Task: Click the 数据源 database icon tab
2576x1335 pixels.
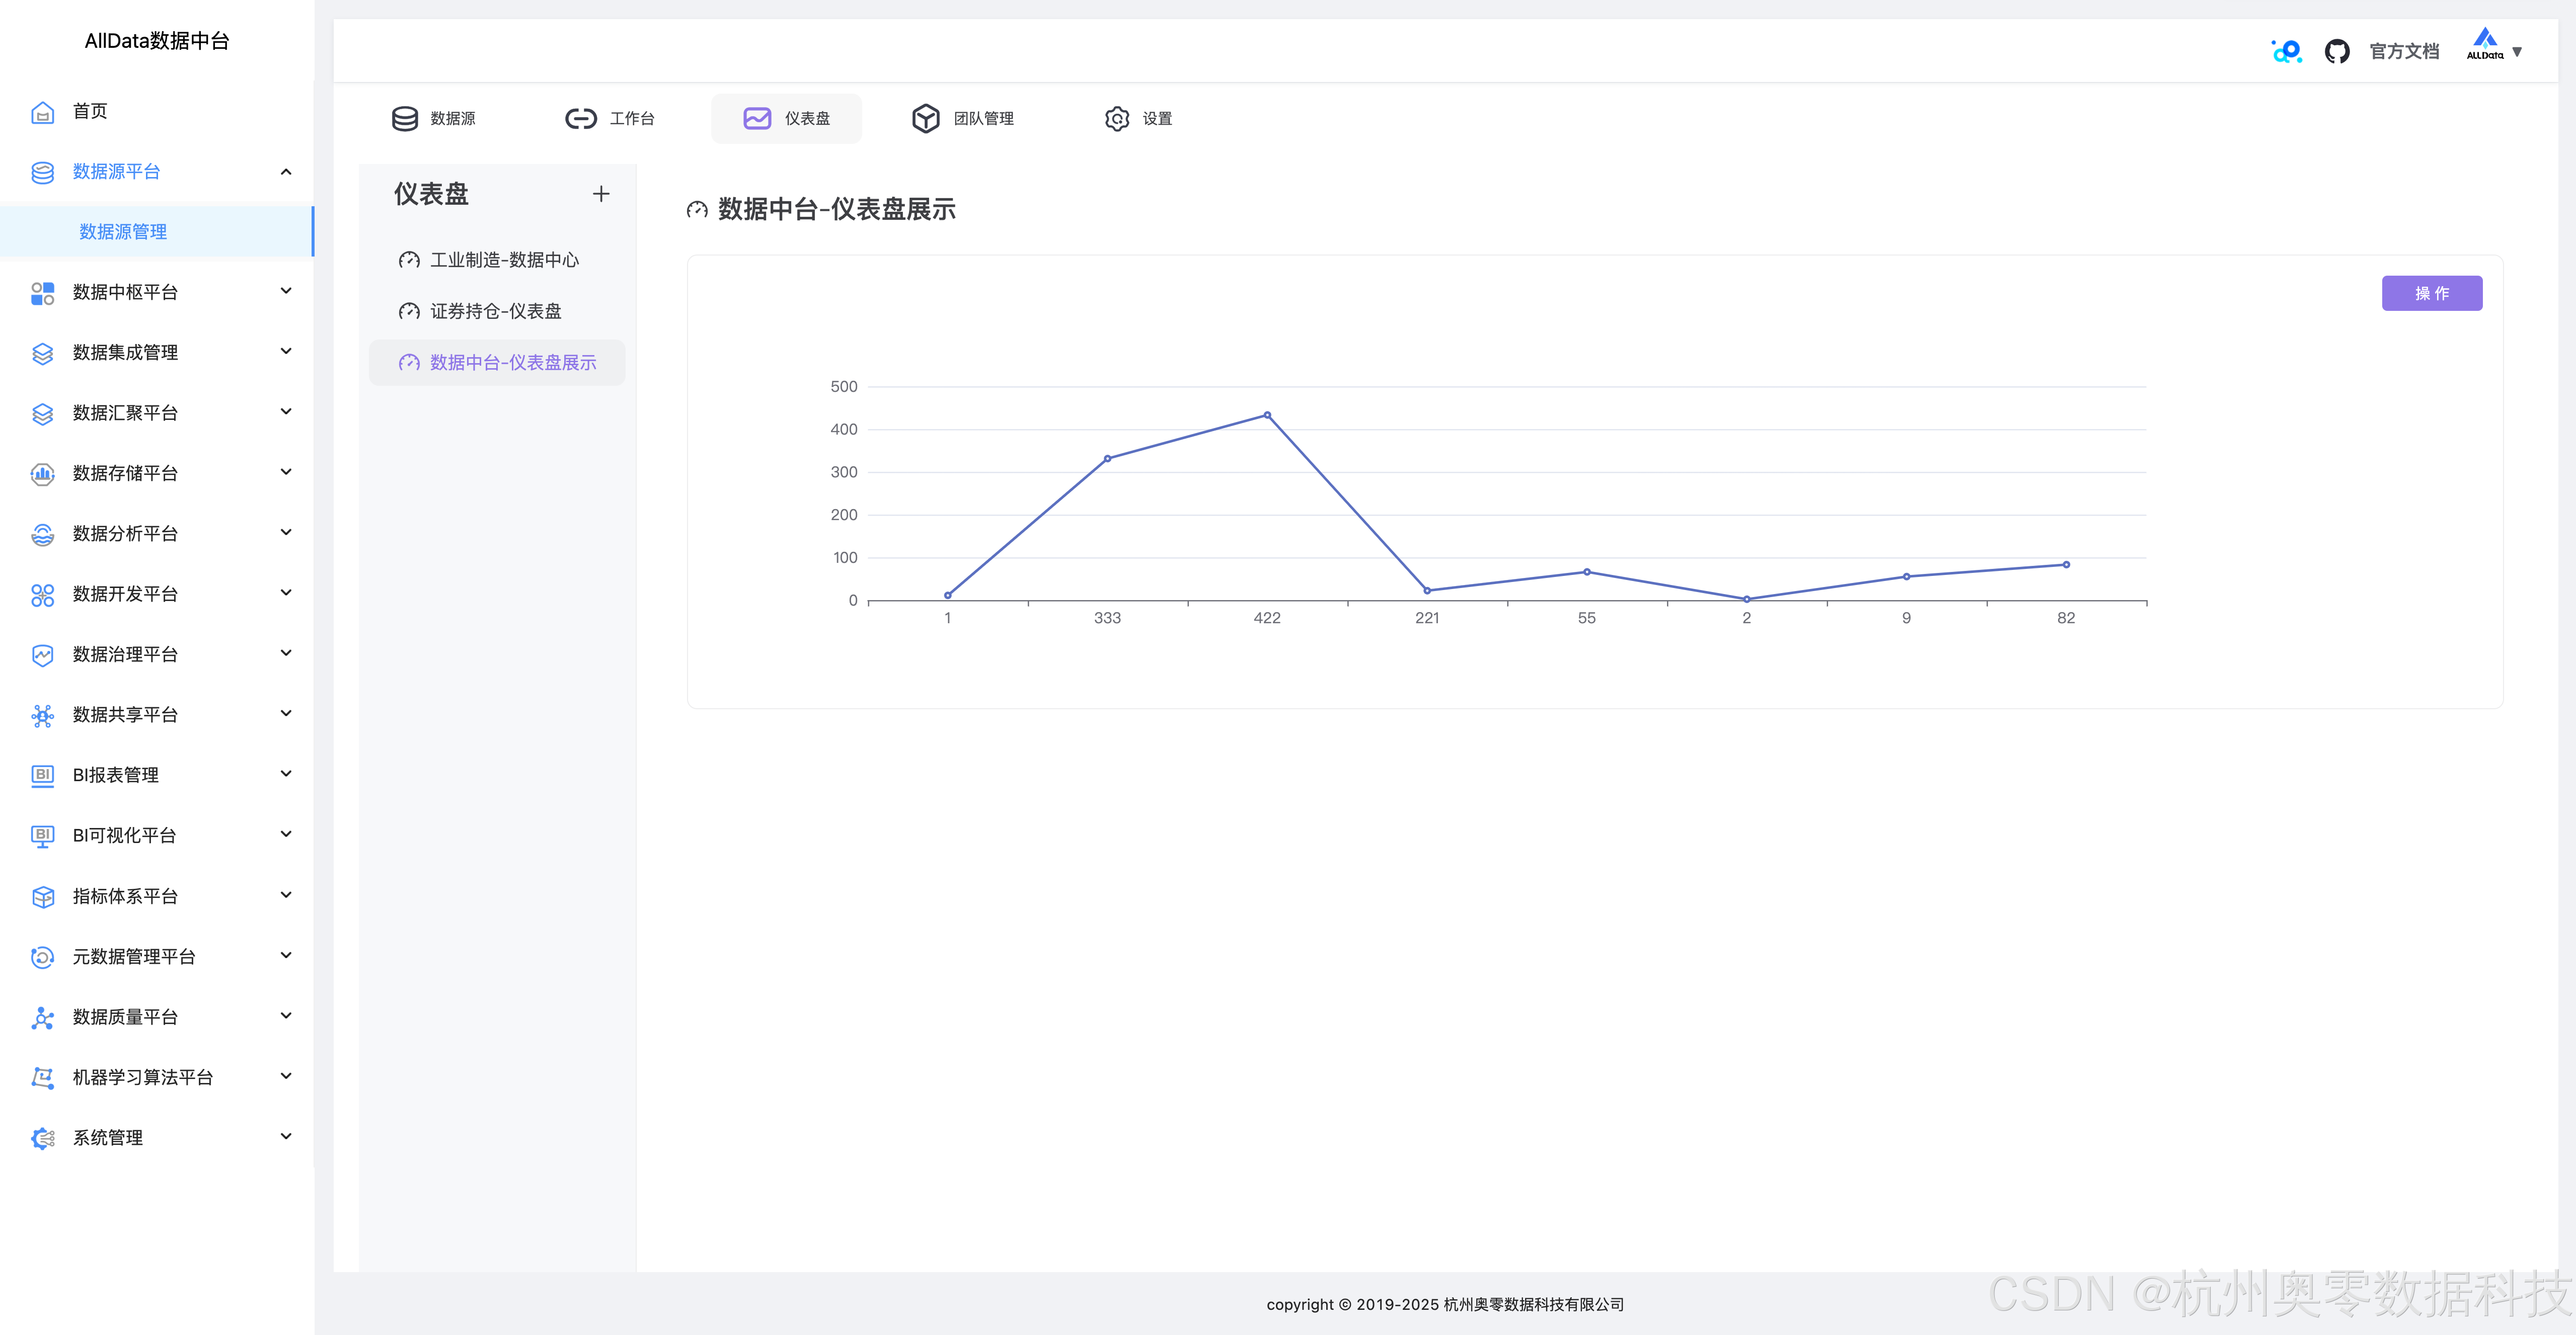Action: pyautogui.click(x=405, y=119)
